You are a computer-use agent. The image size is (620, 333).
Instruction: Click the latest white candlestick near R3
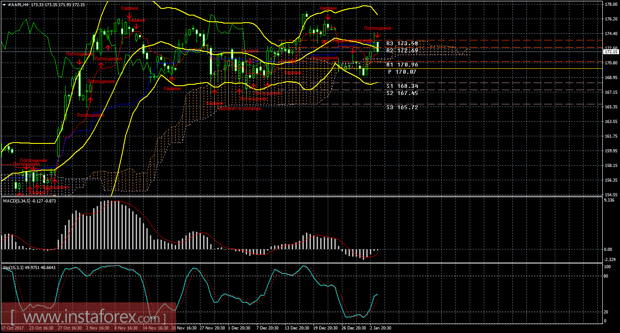pos(377,47)
